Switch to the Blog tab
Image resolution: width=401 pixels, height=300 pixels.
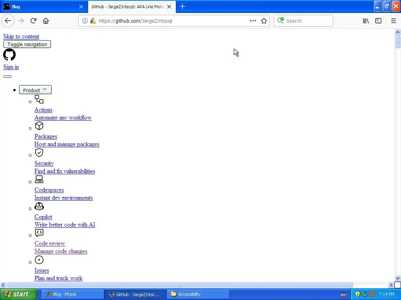pos(43,7)
